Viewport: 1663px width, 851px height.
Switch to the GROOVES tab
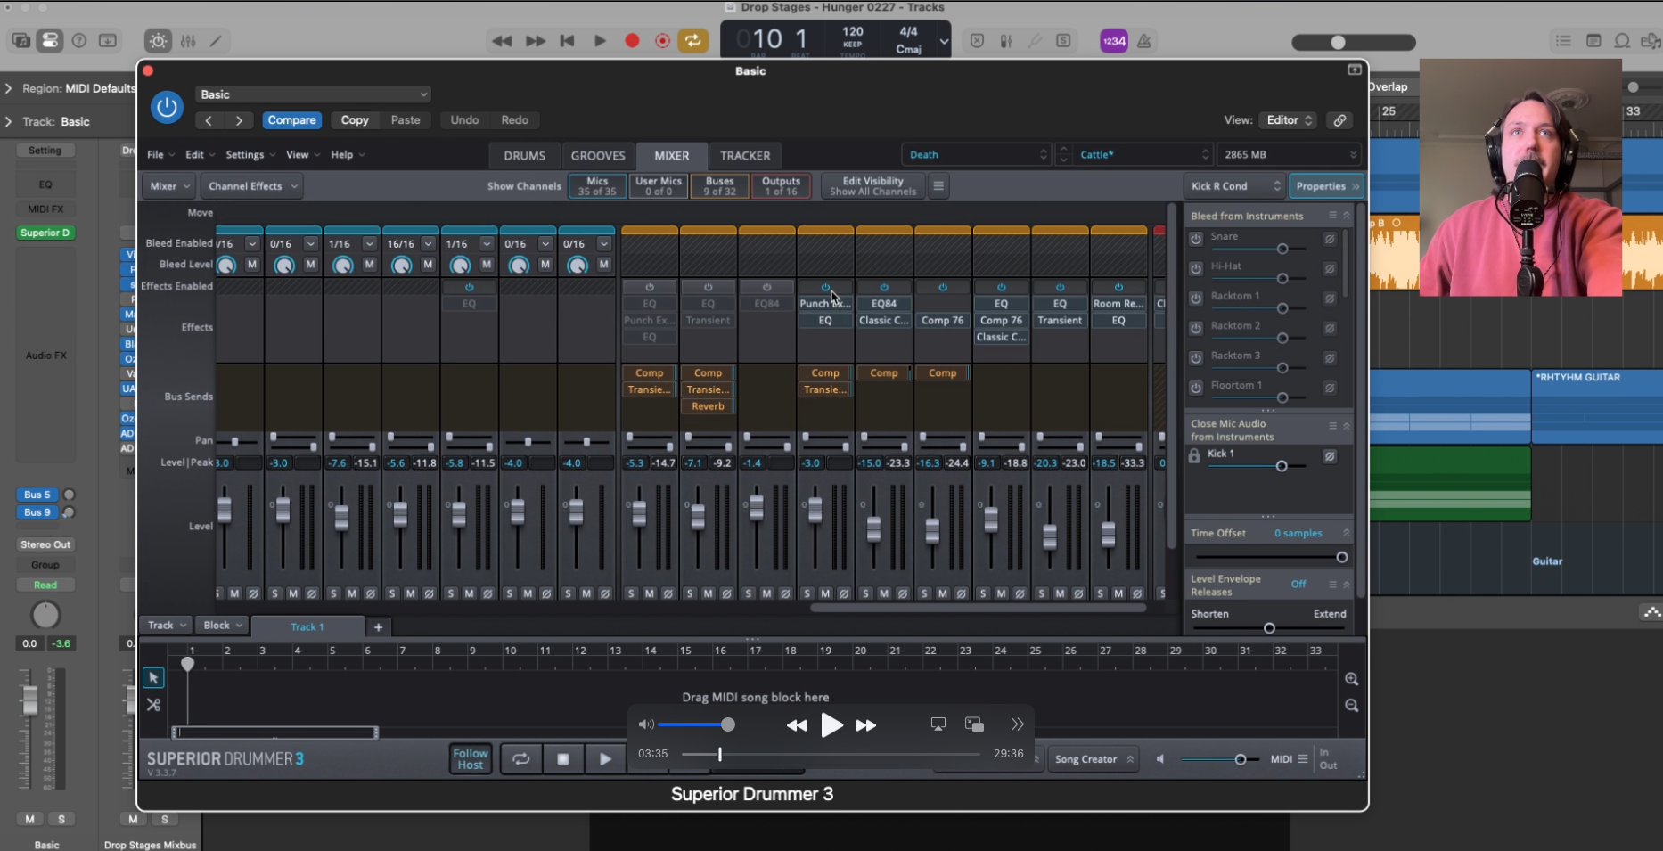597,155
